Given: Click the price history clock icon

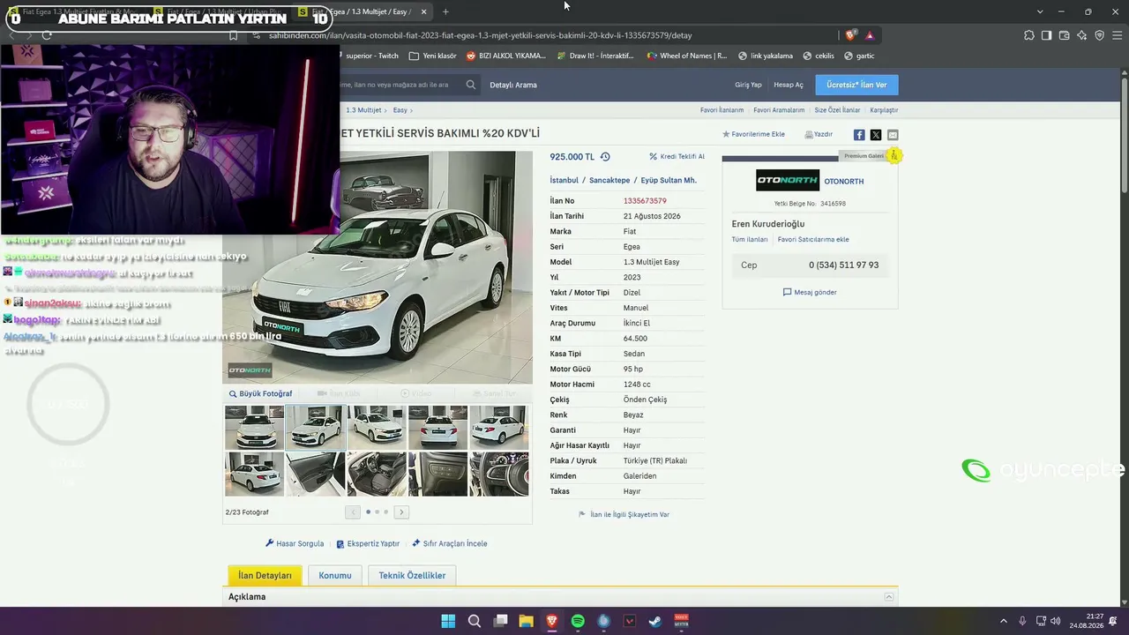Looking at the screenshot, I should 605,157.
